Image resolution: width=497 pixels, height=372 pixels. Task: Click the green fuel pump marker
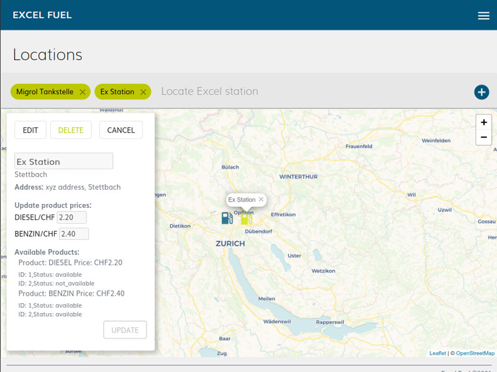[x=247, y=218]
